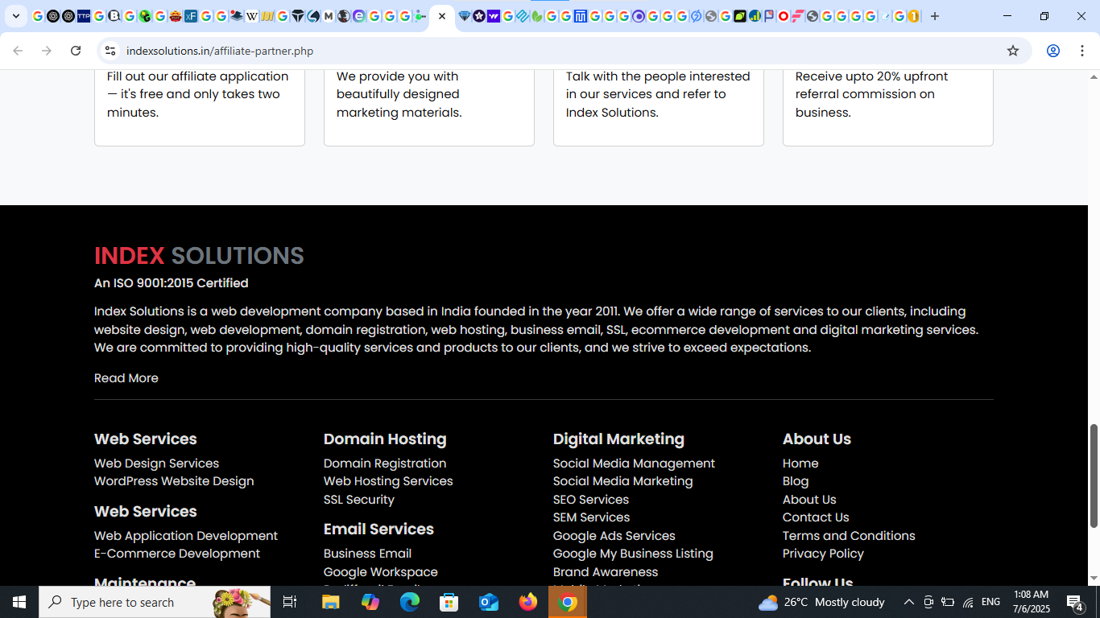Open Google Ads Services link
This screenshot has width=1100, height=618.
point(614,536)
